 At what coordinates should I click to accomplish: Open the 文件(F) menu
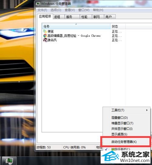click(x=42, y=10)
